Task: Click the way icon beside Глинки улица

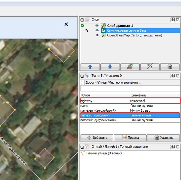Action: click(x=83, y=153)
